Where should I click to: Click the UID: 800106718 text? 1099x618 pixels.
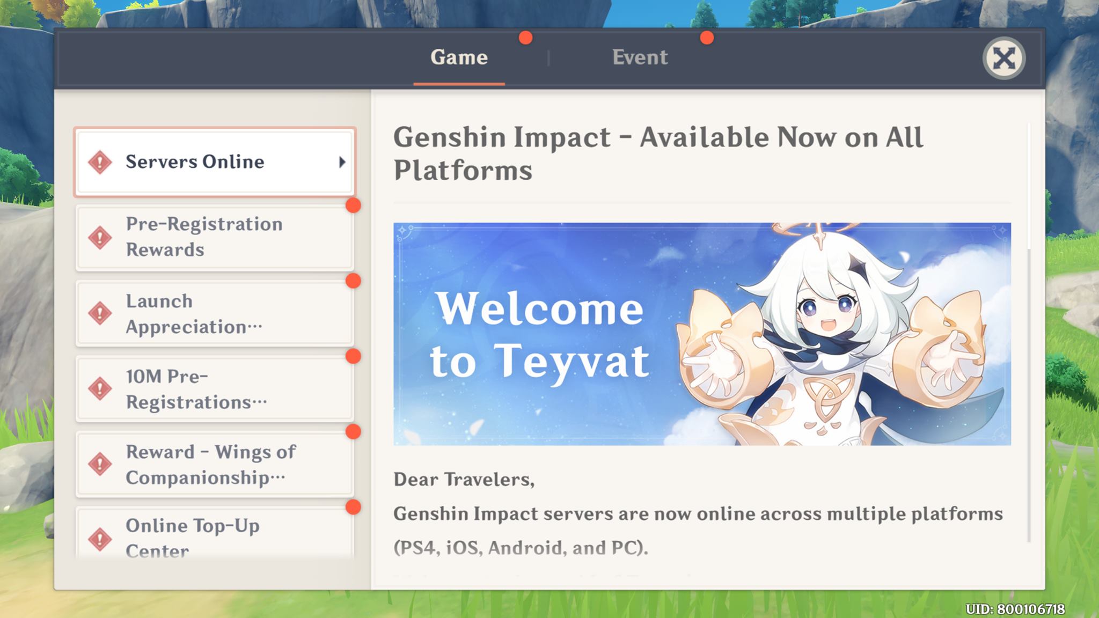pos(1015,609)
